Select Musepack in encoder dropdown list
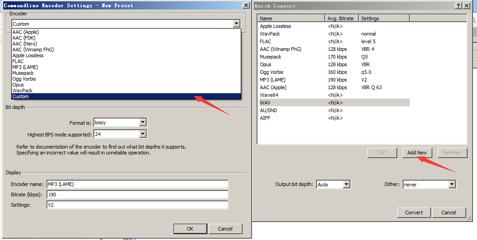Viewport: 477px width, 240px height. coord(126,73)
